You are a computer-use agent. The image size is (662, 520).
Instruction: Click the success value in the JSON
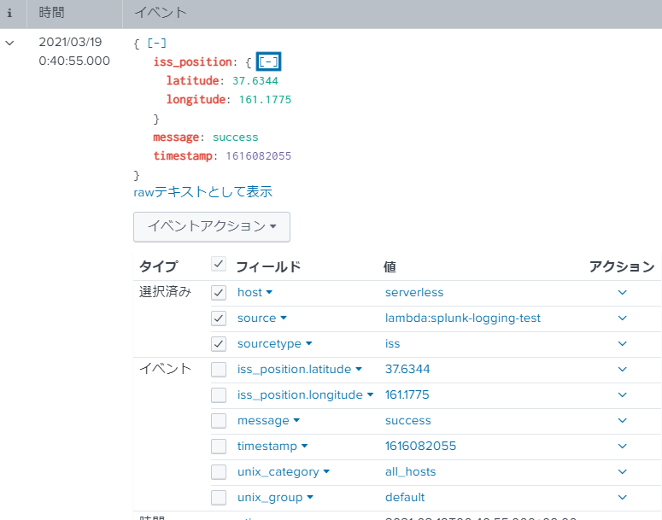pyautogui.click(x=236, y=137)
